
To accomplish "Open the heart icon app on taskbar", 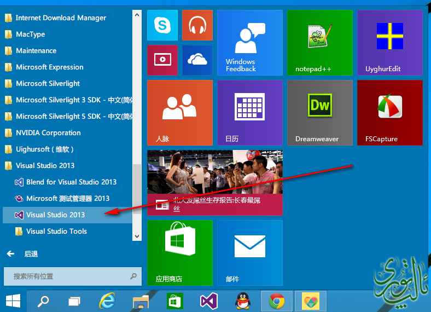I will point(311,301).
